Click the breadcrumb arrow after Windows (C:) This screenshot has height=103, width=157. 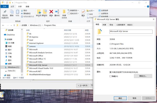[x=43, y=25]
